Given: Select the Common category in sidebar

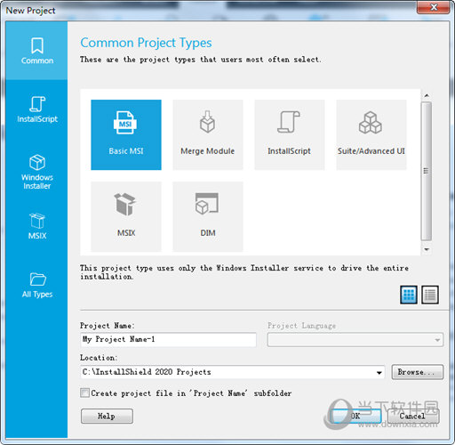Looking at the screenshot, I should [x=36, y=51].
